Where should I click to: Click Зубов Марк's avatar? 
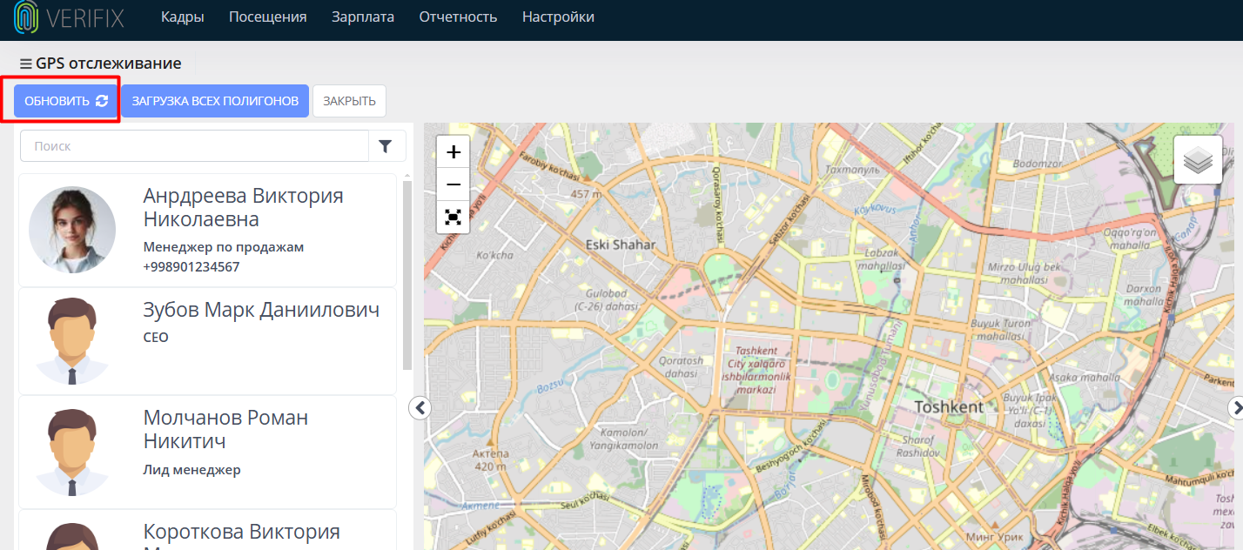tap(72, 341)
